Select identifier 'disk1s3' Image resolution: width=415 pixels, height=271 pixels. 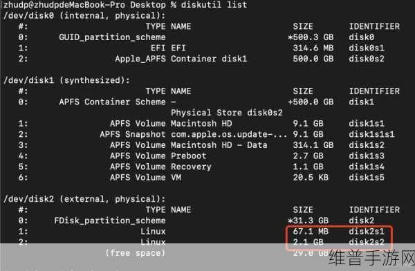tap(367, 156)
